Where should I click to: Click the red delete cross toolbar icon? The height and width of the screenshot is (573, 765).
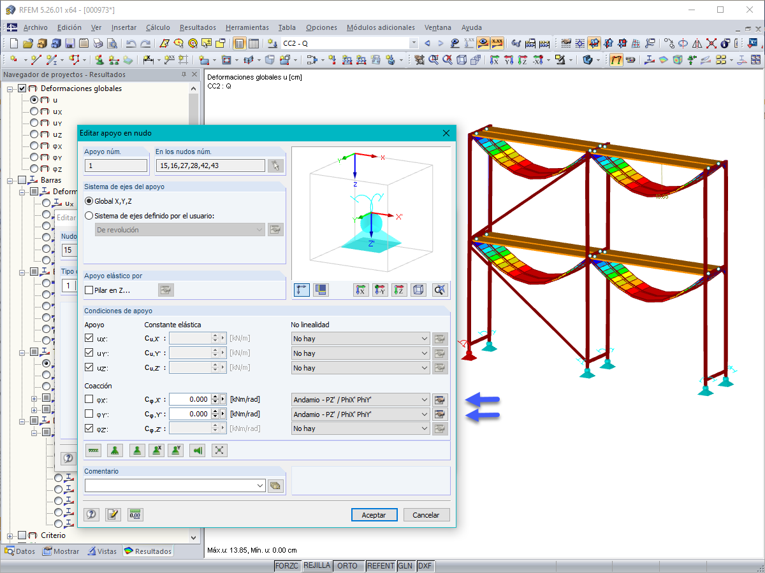pyautogui.click(x=711, y=43)
